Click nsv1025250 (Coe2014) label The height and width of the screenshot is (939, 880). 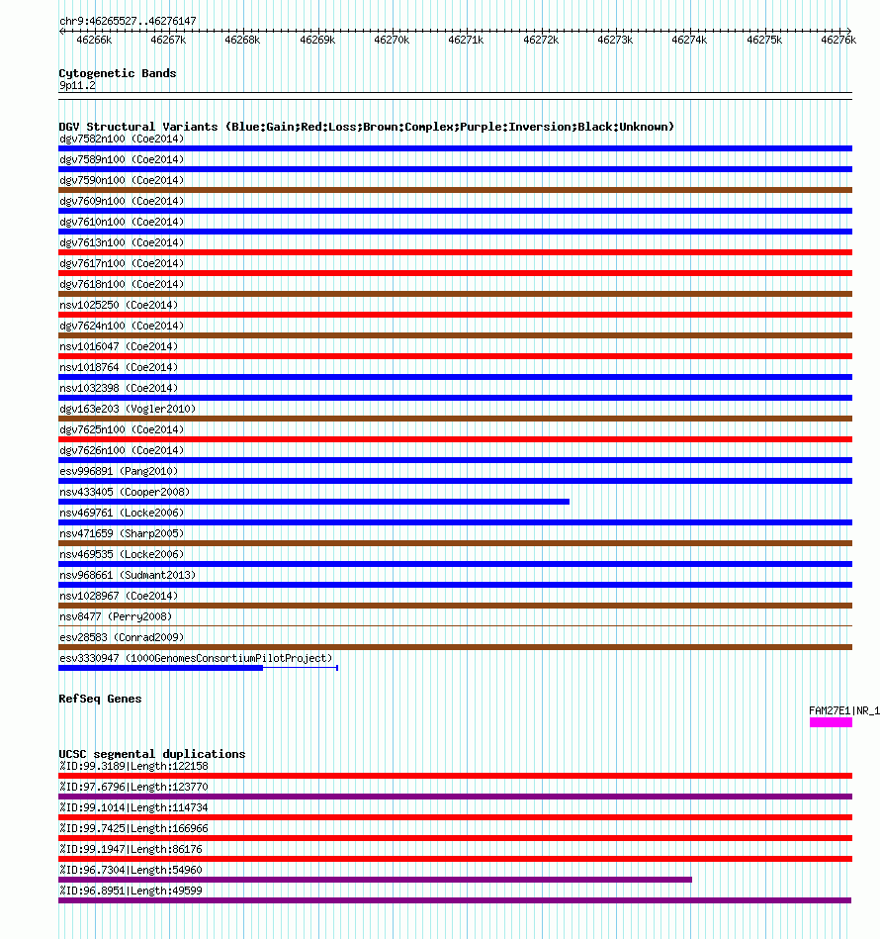coord(119,305)
